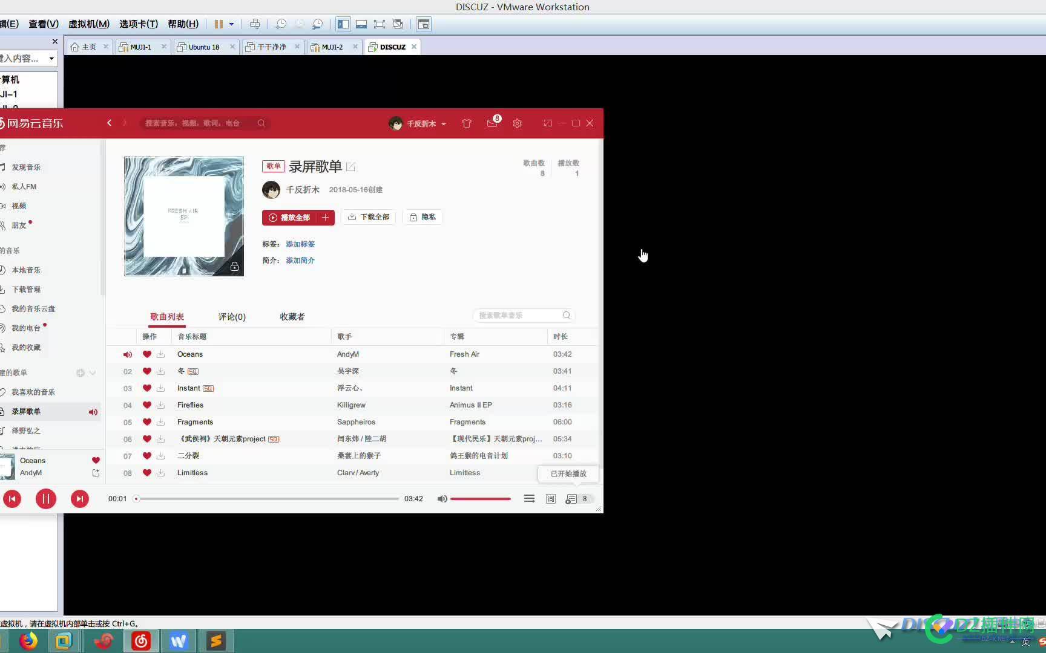Open the playback mode dropdown
This screenshot has height=653, width=1046.
529,498
